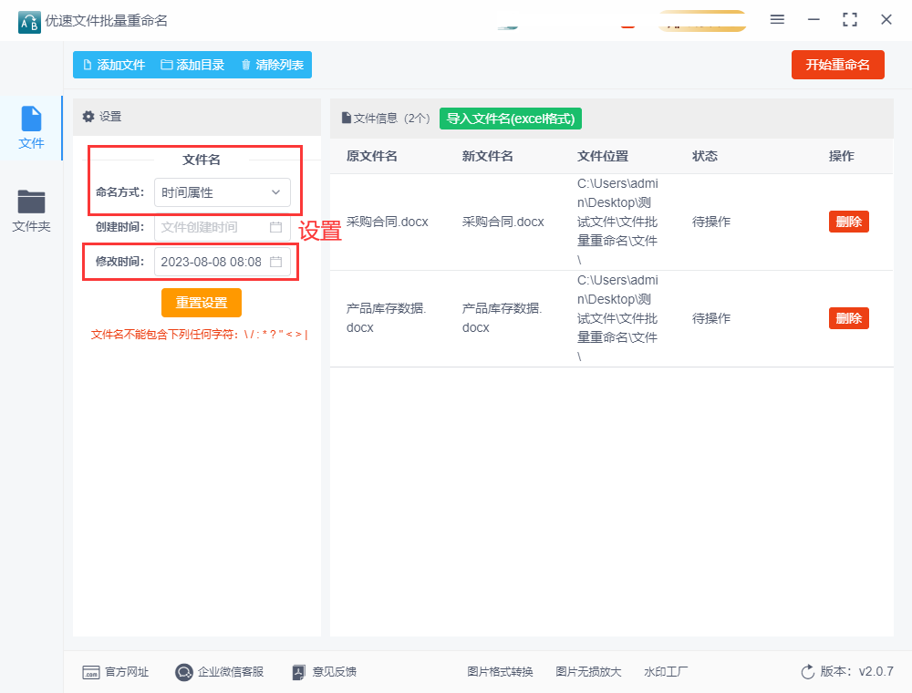Open 意见反馈 link
This screenshot has width=912, height=693.
point(324,672)
